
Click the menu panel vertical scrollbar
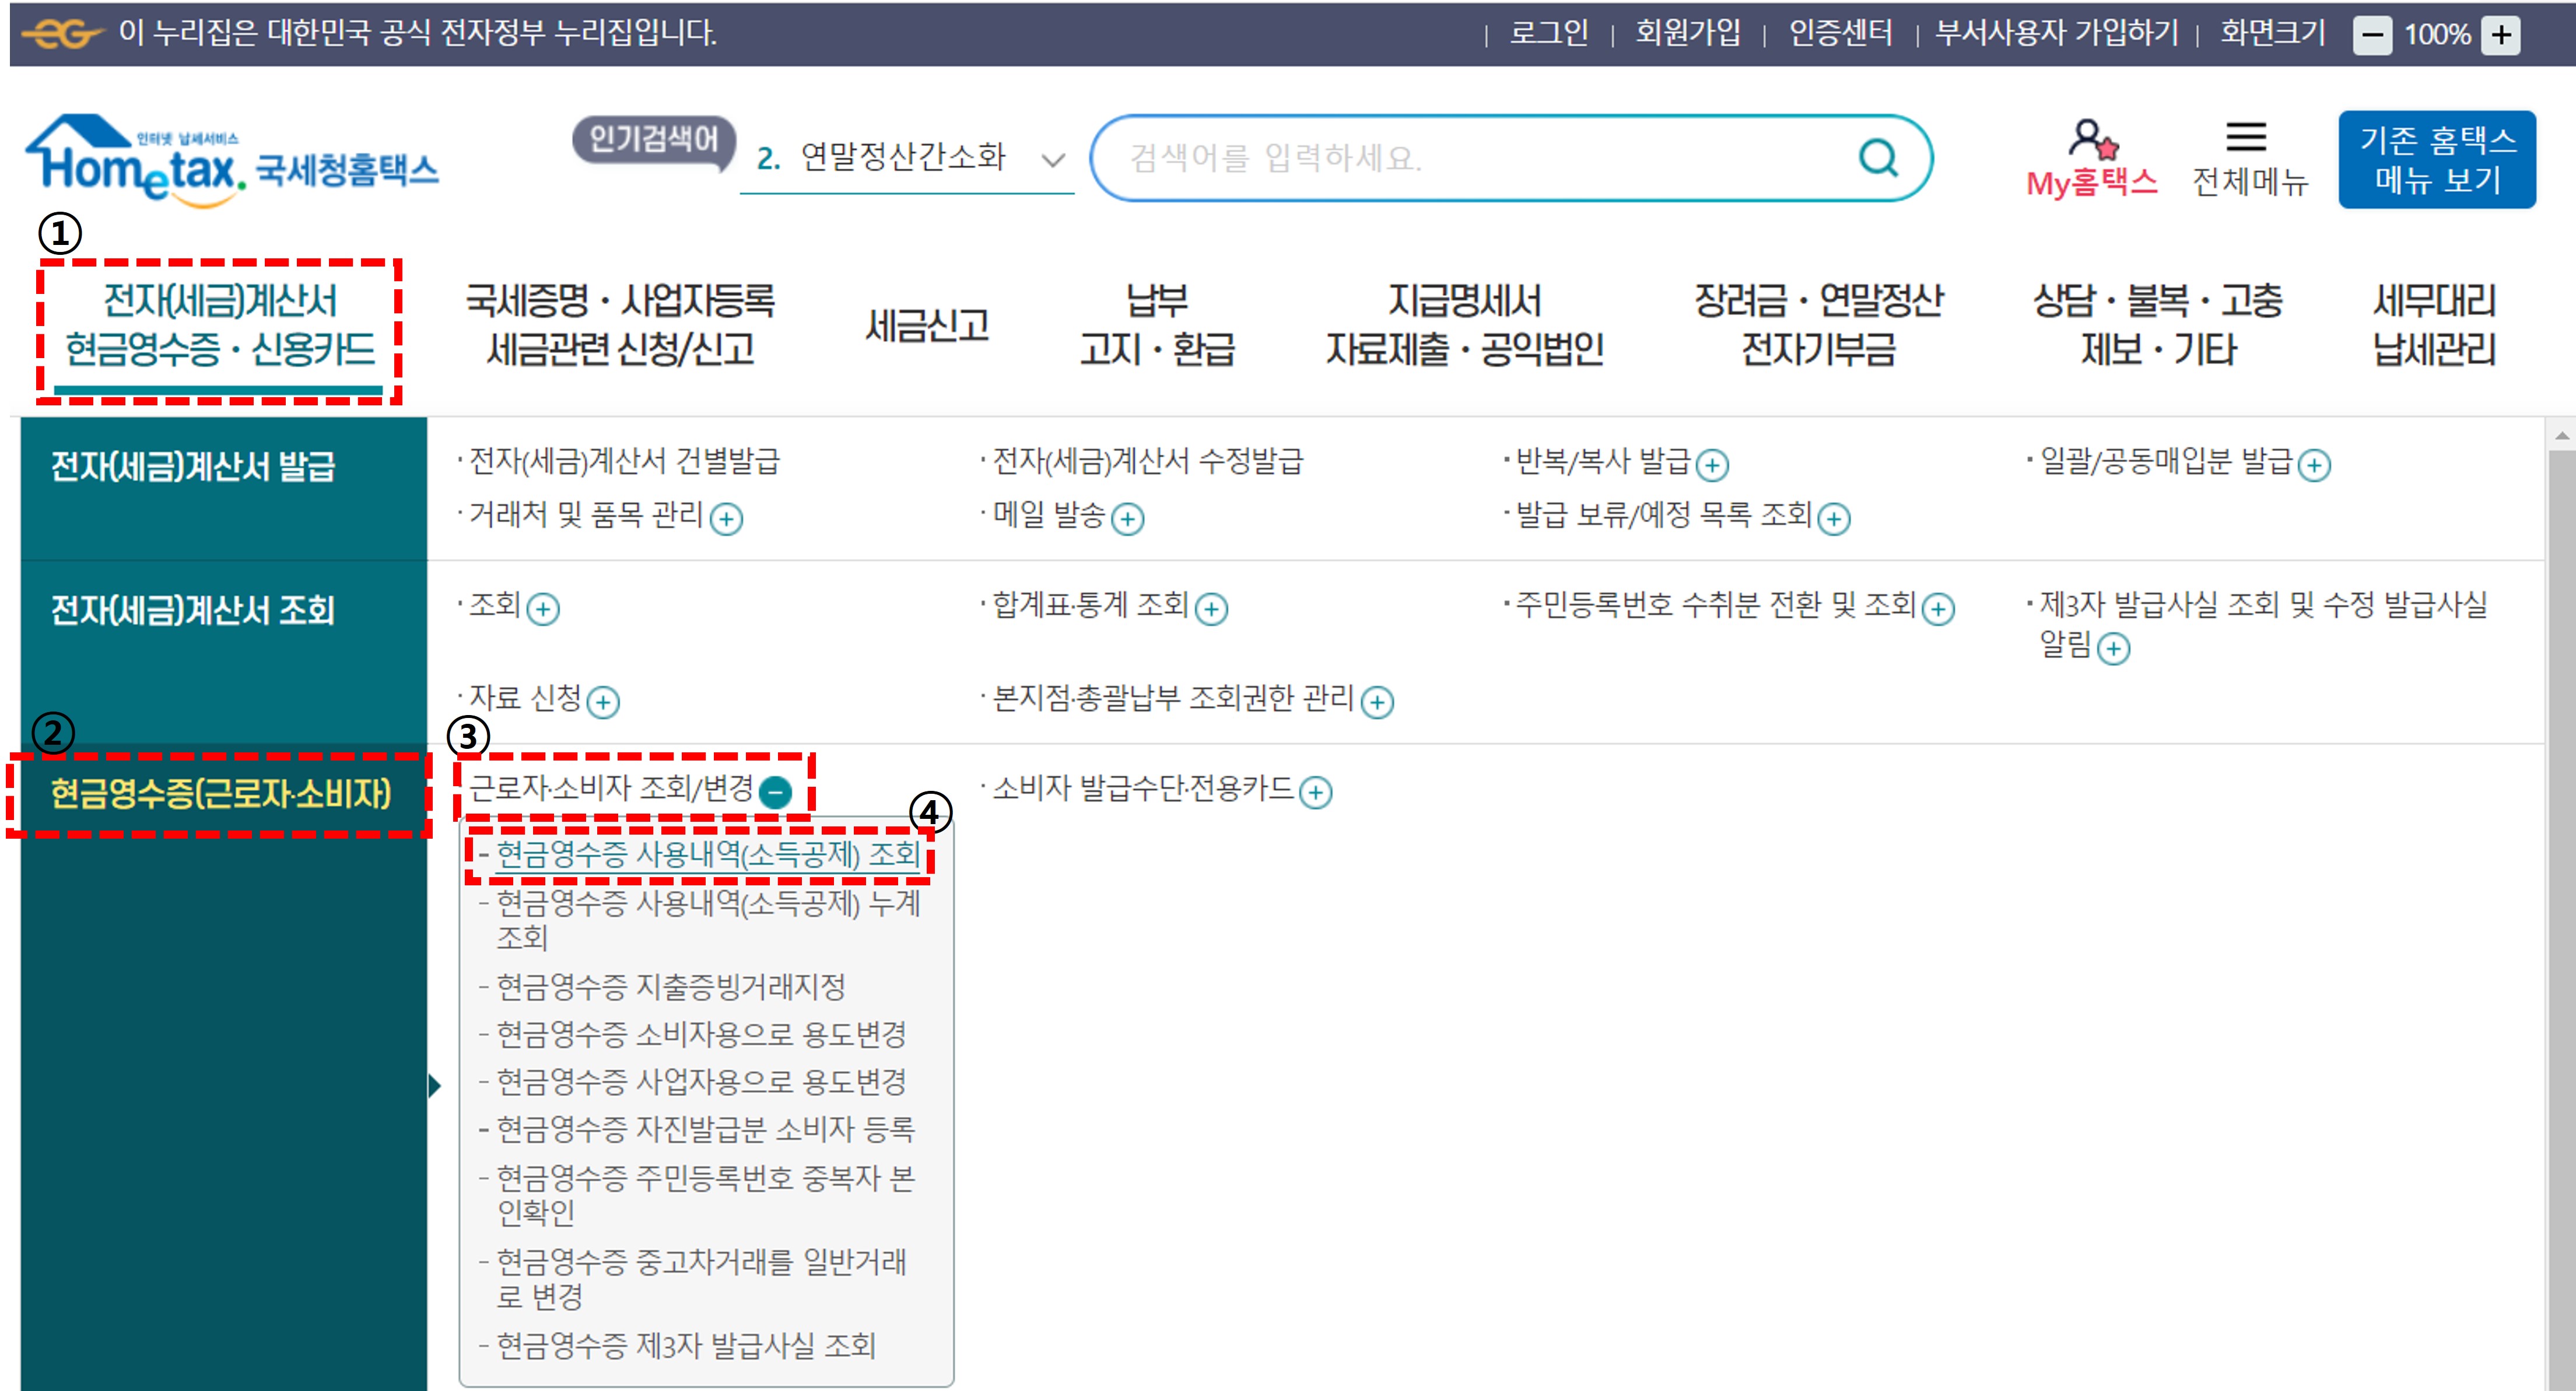[2561, 900]
